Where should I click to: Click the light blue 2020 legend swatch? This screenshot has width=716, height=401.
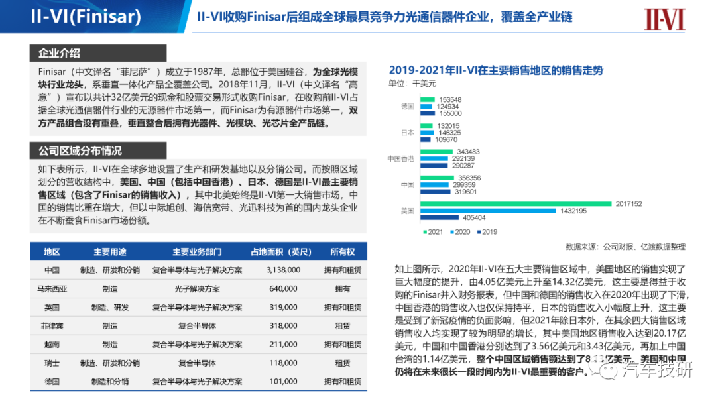tap(452, 232)
